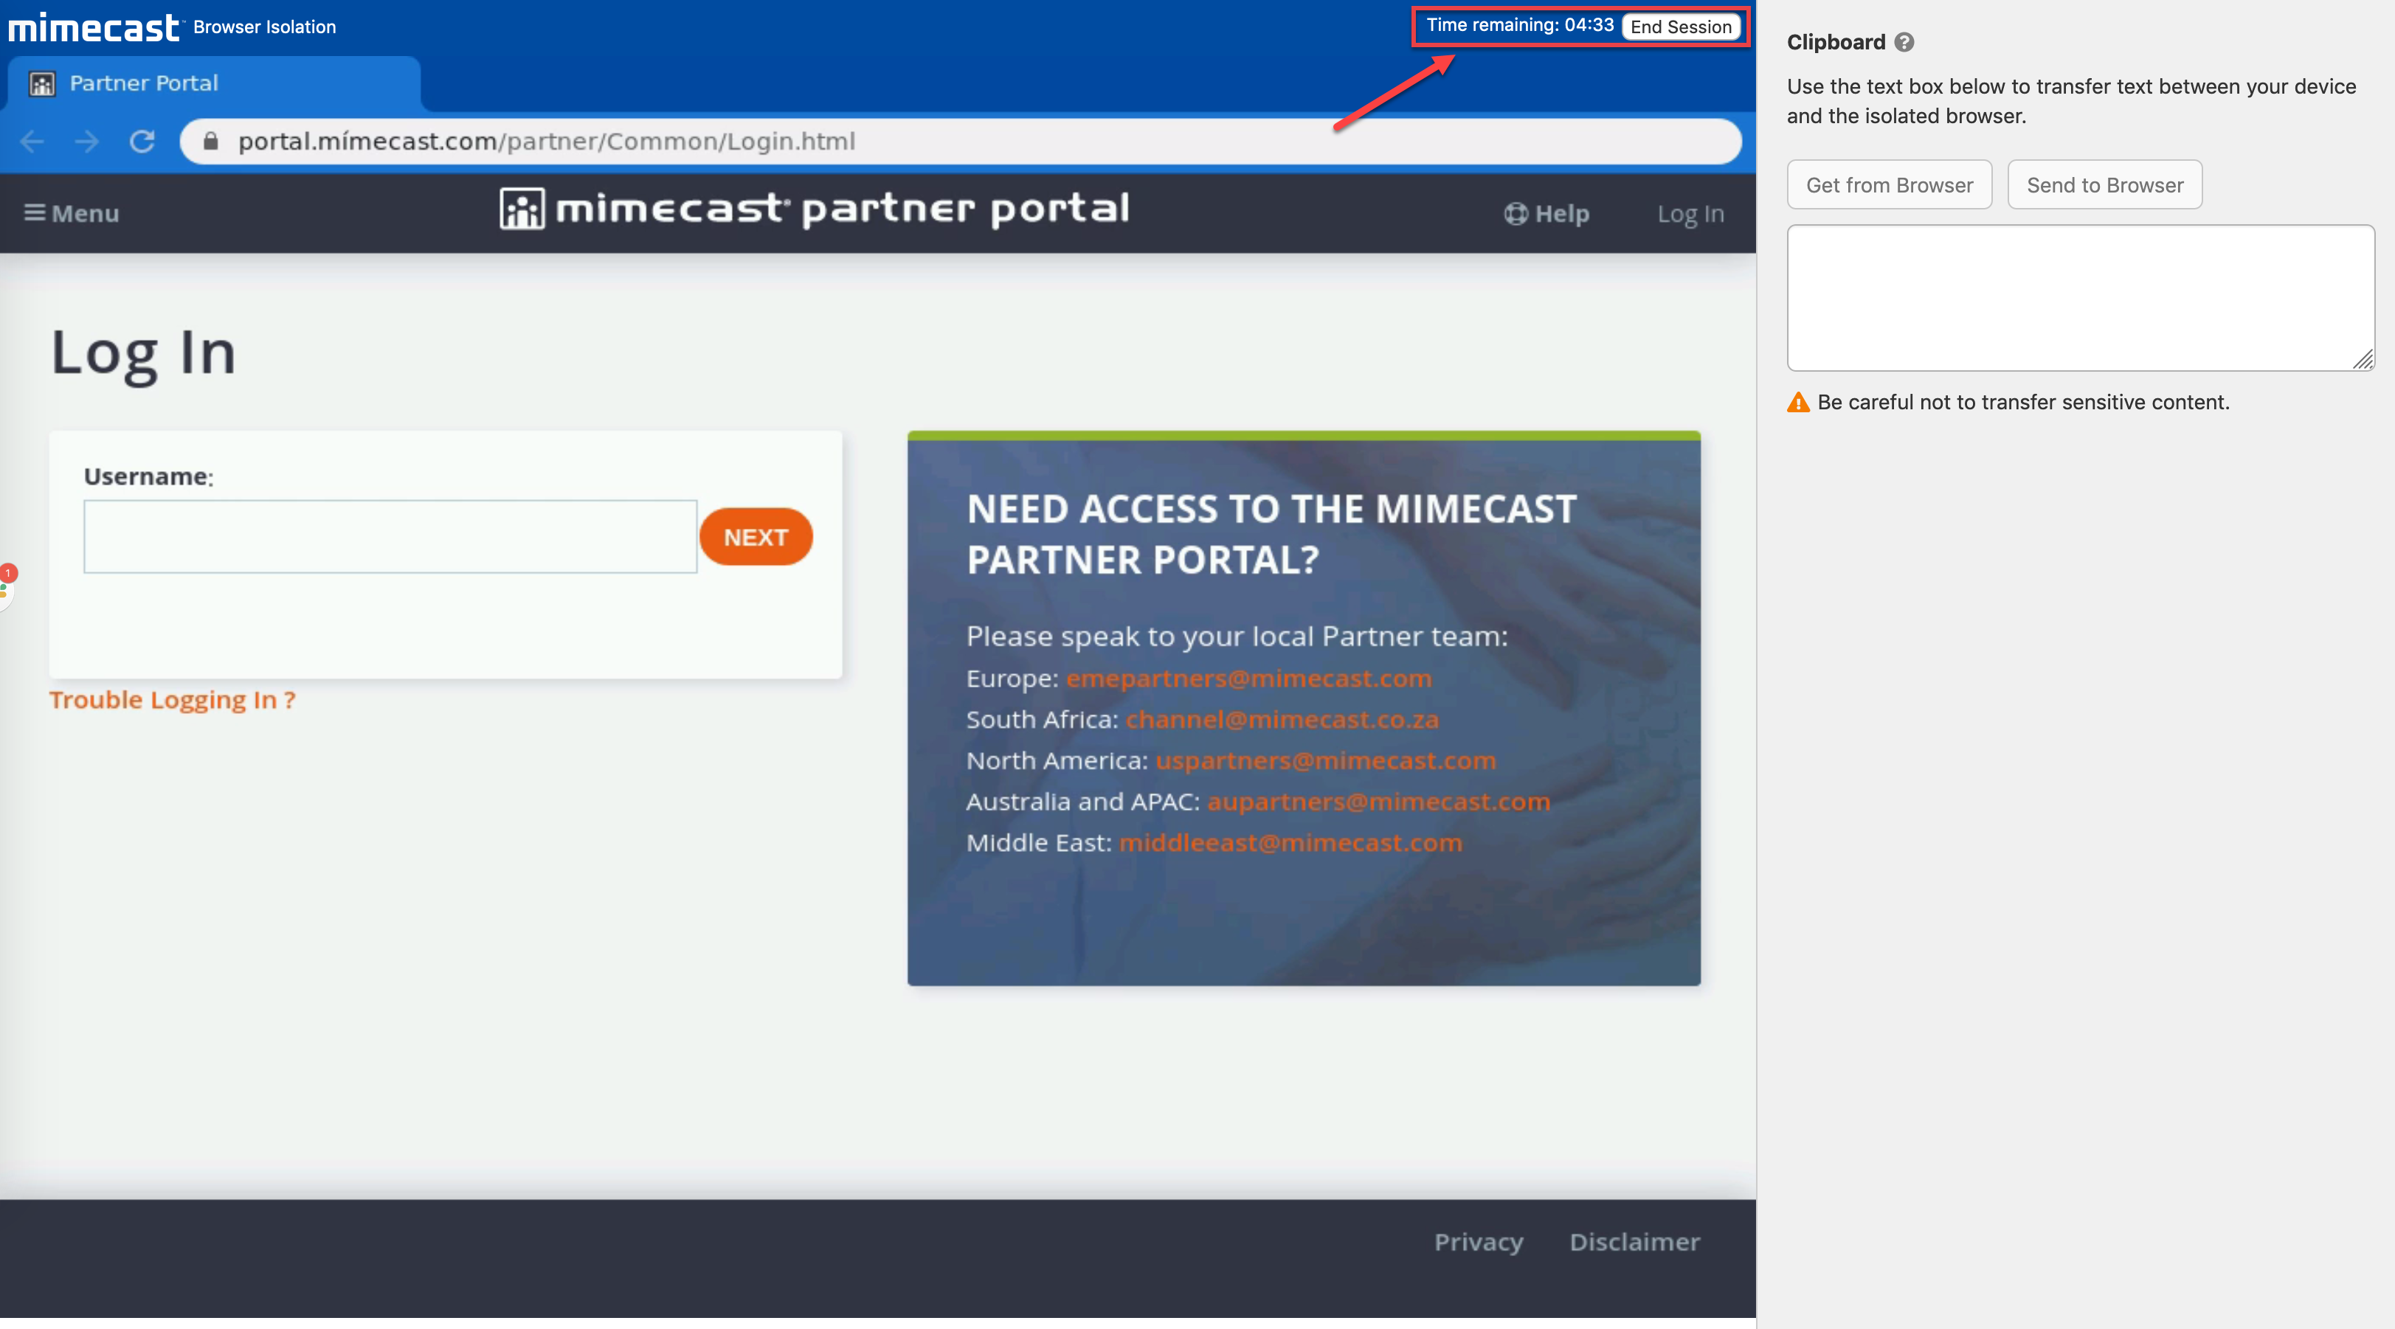Click Get from Browser button
Screen dimensions: 2395x1329
pos(1890,185)
